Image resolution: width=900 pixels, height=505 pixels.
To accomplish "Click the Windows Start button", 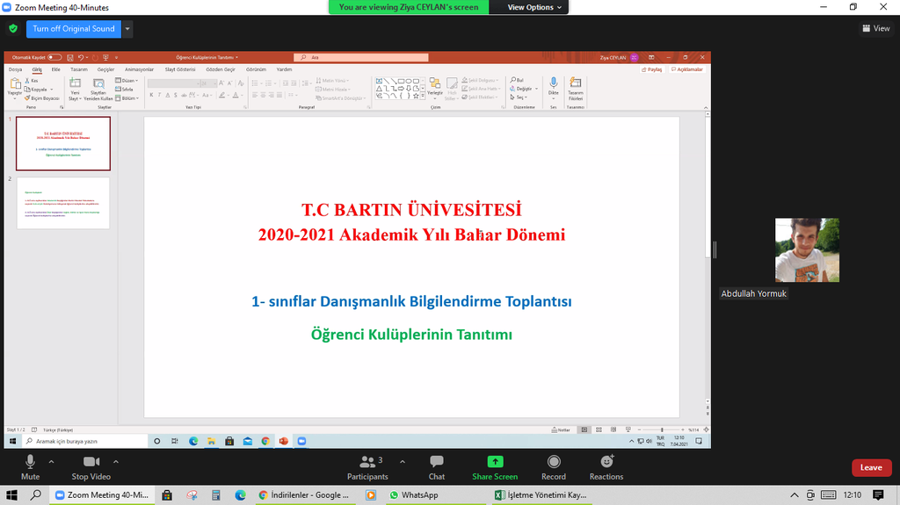I will point(11,495).
